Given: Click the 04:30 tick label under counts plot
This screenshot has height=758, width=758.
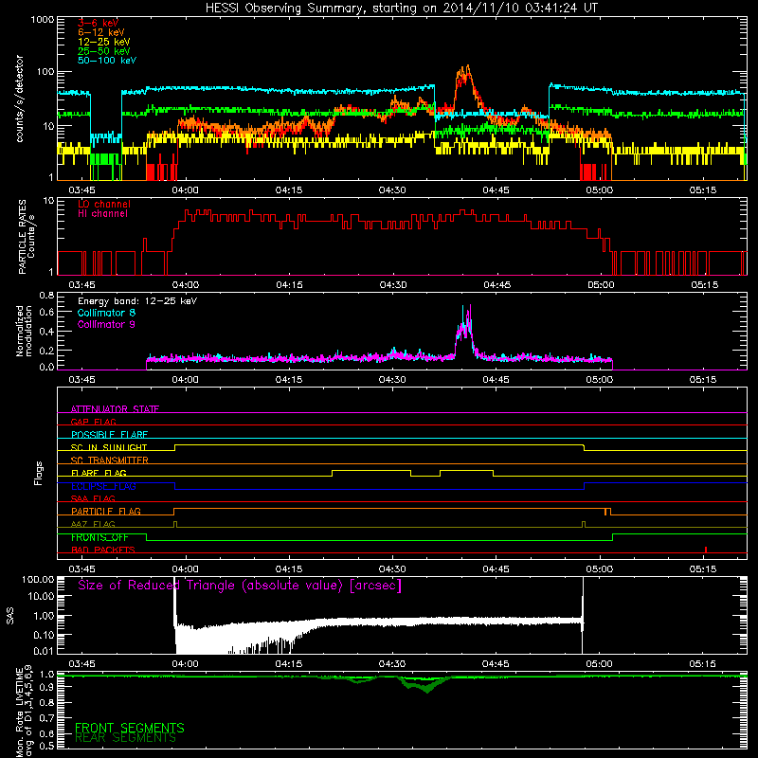Looking at the screenshot, I should coord(392,190).
